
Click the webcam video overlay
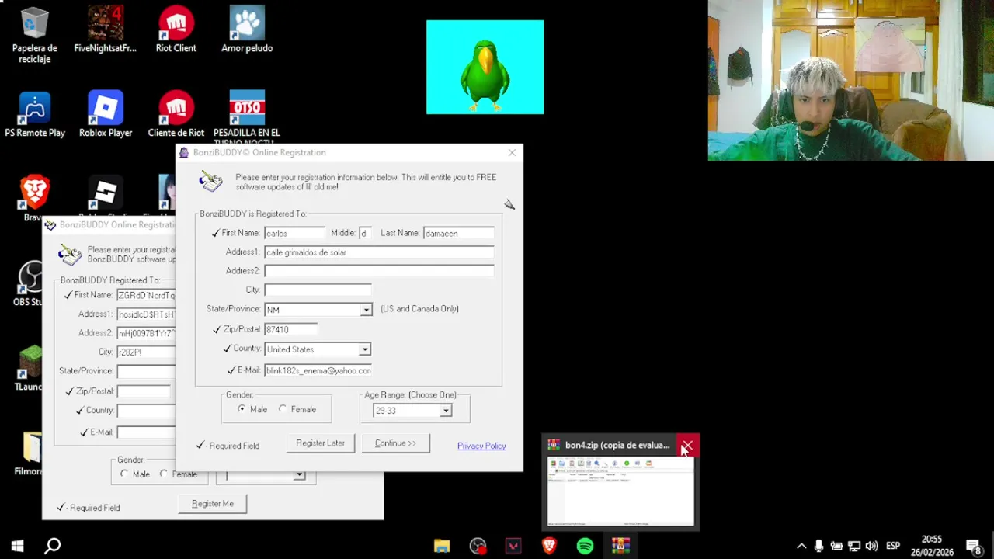pos(850,80)
